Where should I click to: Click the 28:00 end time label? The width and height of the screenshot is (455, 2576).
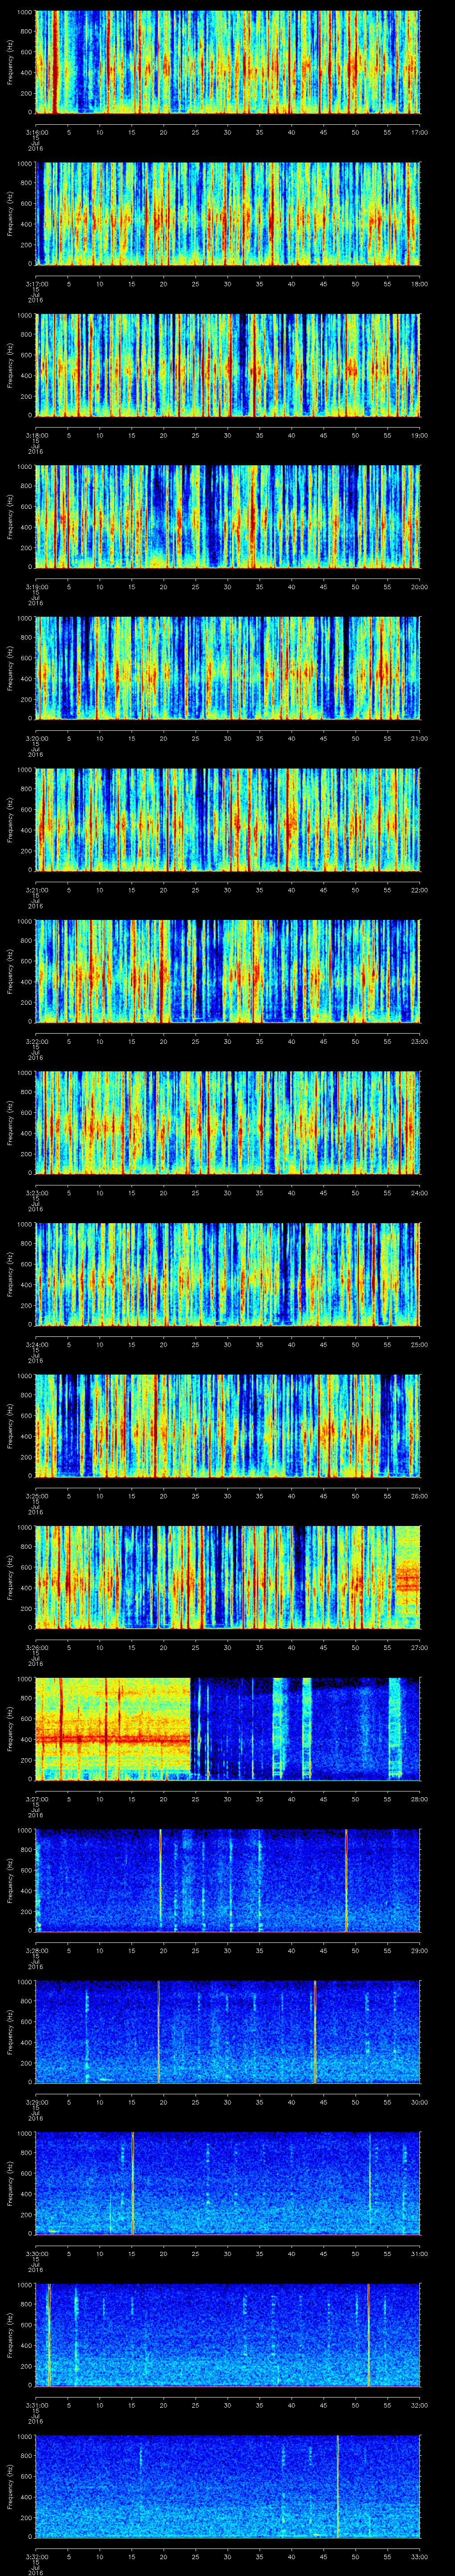[x=419, y=1798]
